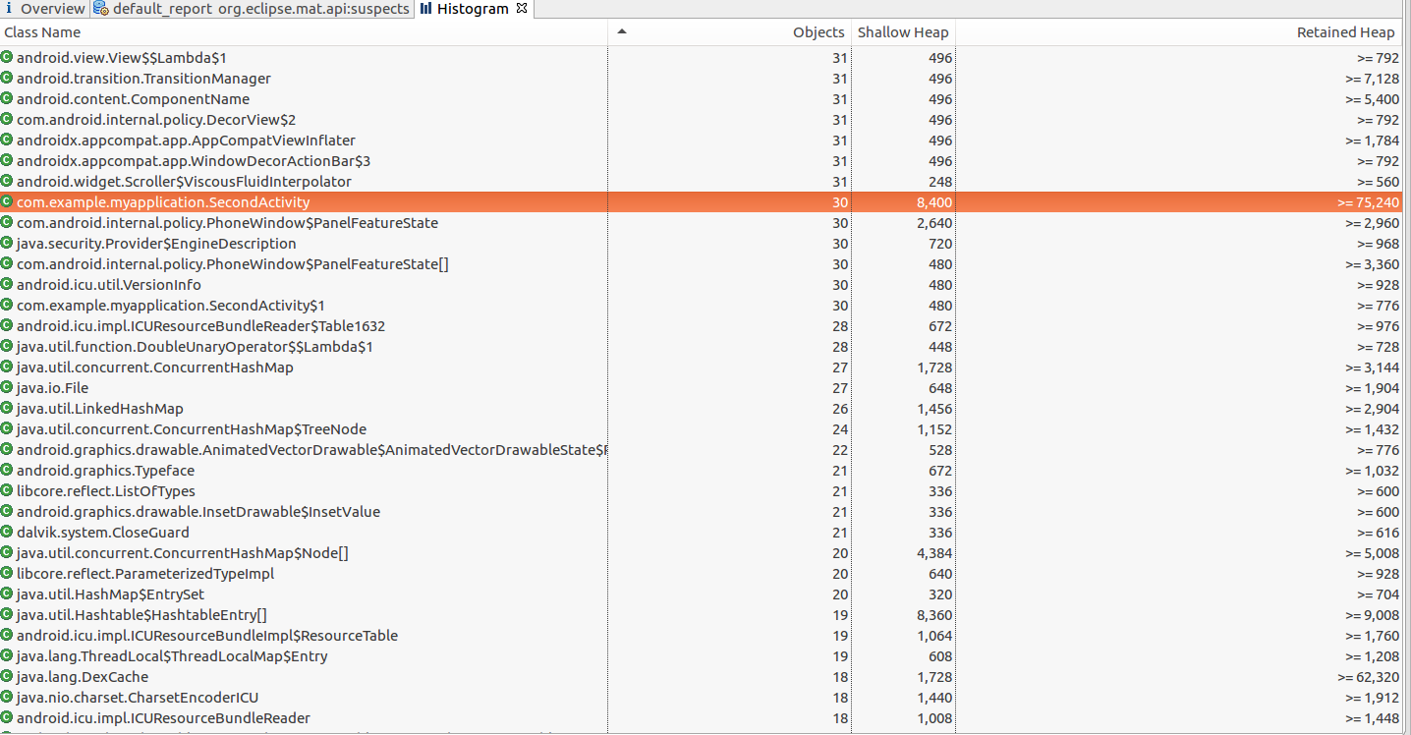Click retained heap value >= 7,128
The width and height of the screenshot is (1411, 735).
(1372, 79)
